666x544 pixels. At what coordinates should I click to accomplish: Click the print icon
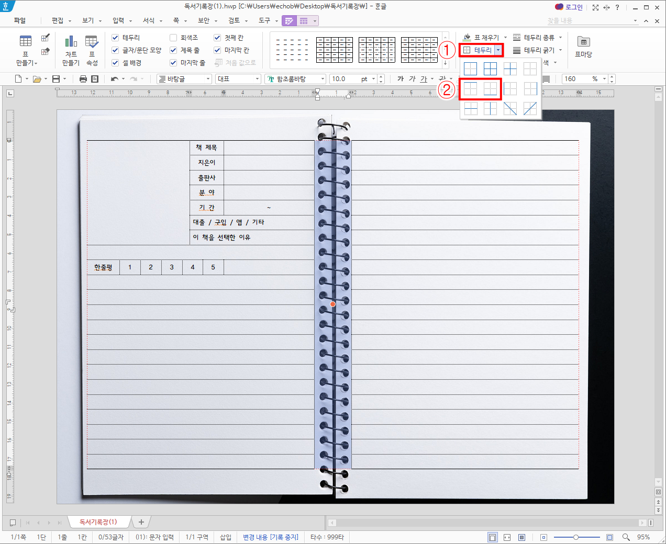coord(83,79)
